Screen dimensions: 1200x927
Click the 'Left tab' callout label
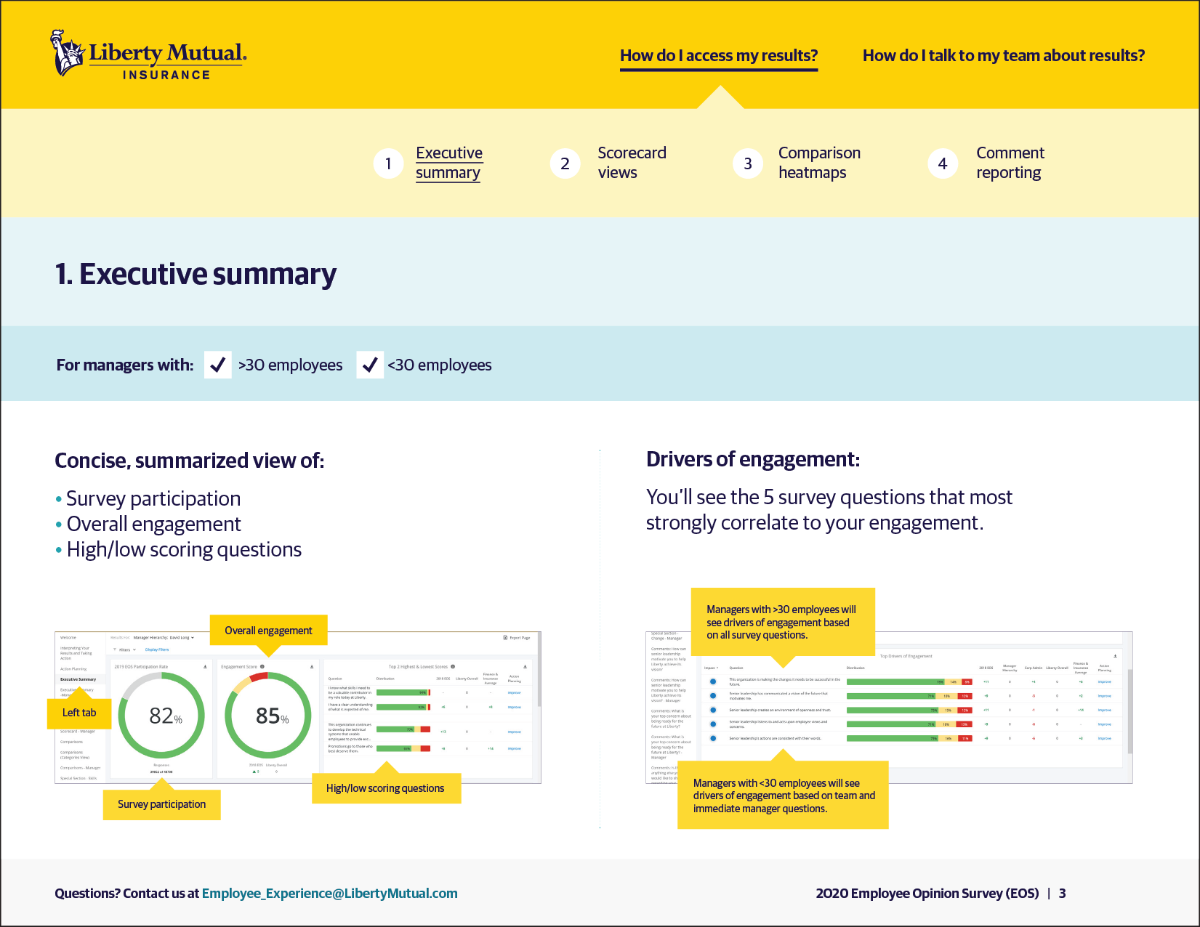click(79, 713)
